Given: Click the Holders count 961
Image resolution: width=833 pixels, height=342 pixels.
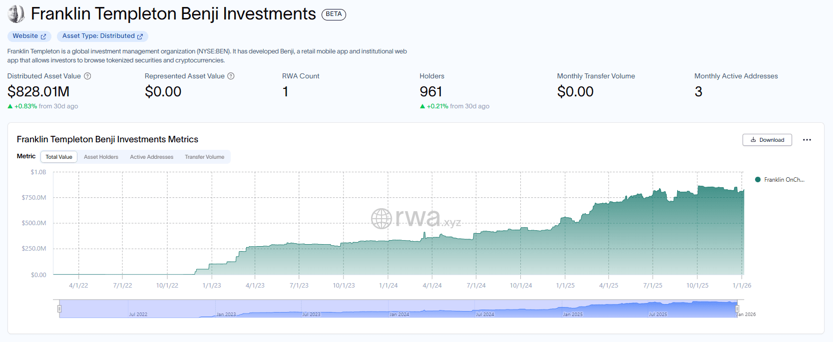Looking at the screenshot, I should pos(431,92).
